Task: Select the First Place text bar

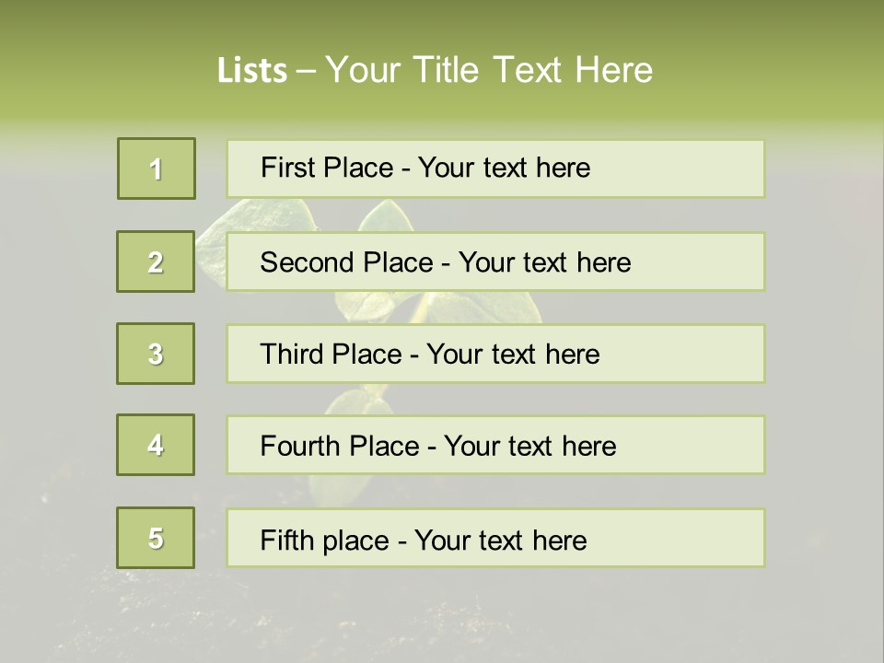Action: tap(495, 169)
